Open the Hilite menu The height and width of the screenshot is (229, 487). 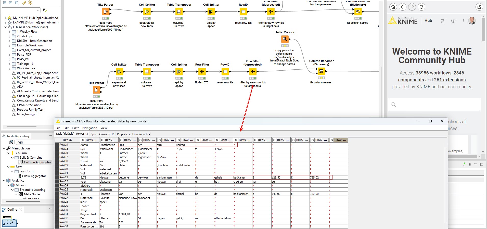pos(75,128)
